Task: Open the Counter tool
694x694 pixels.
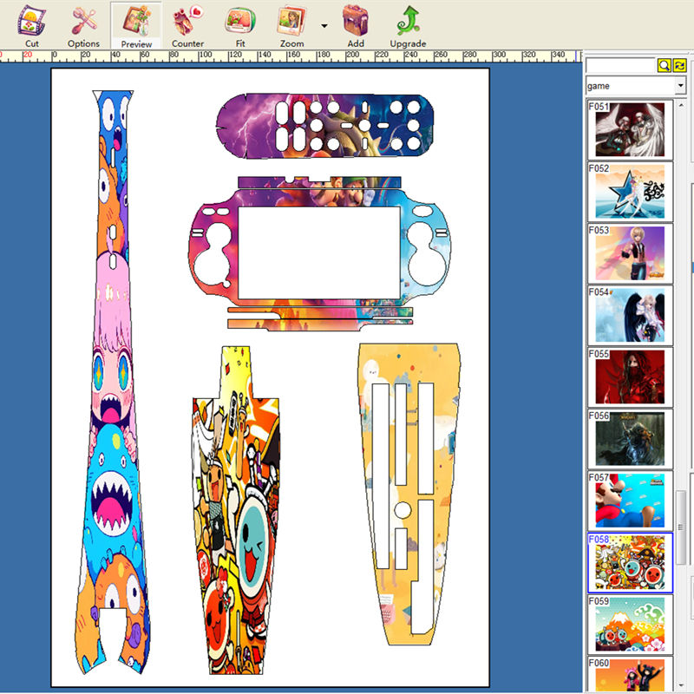Action: (x=187, y=25)
